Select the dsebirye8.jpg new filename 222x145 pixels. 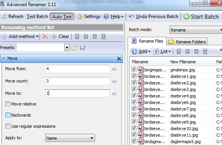pyautogui.click(x=183, y=115)
